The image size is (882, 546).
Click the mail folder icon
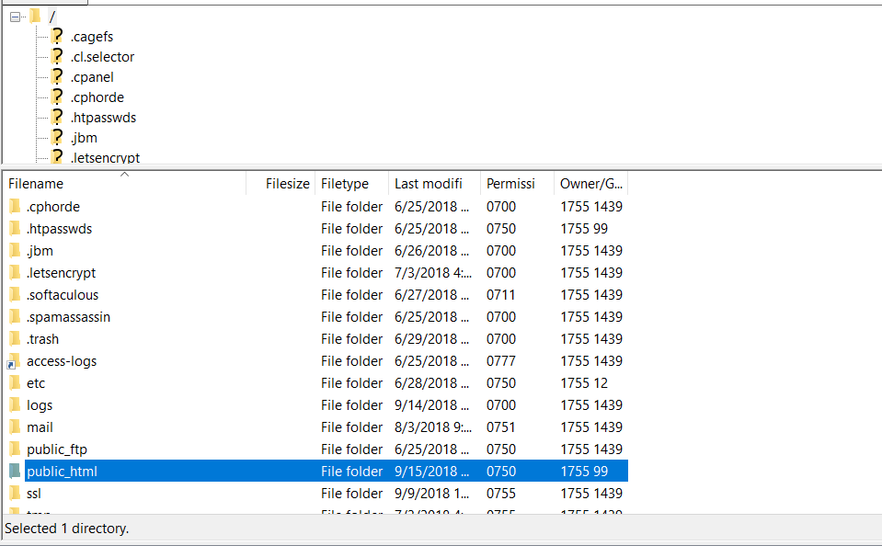[14, 427]
